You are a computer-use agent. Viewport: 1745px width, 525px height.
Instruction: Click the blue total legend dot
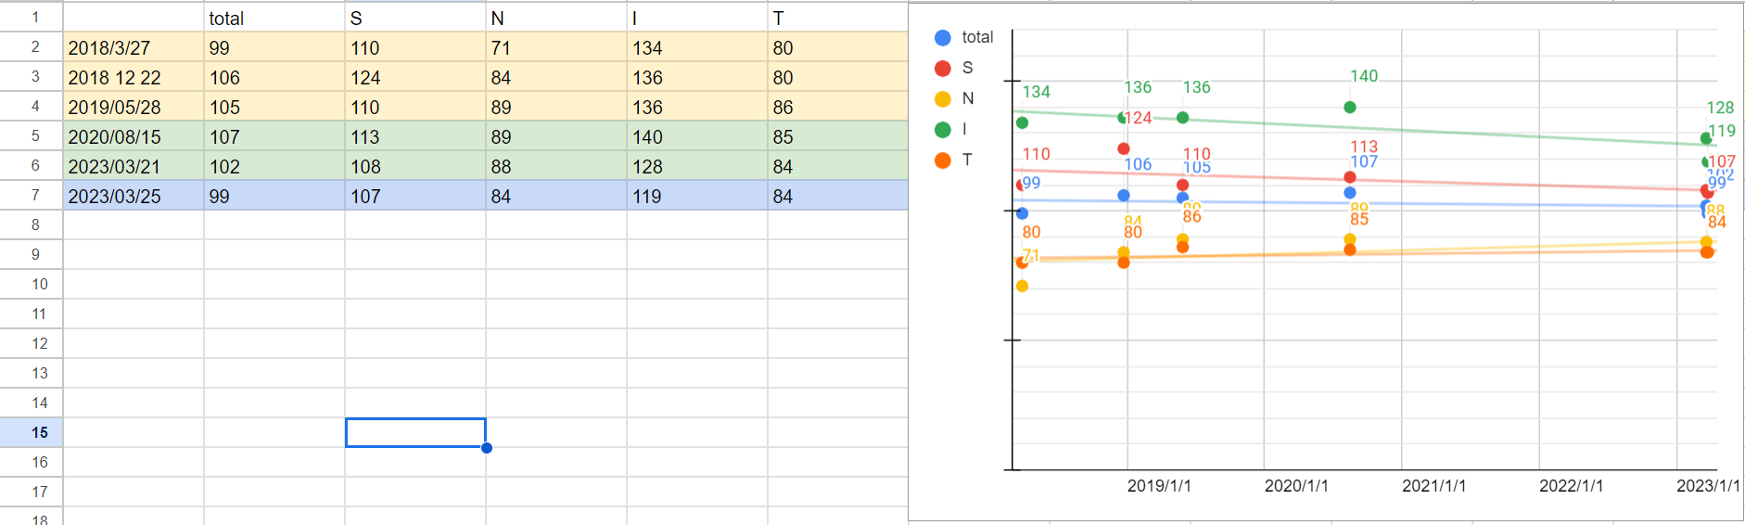943,38
